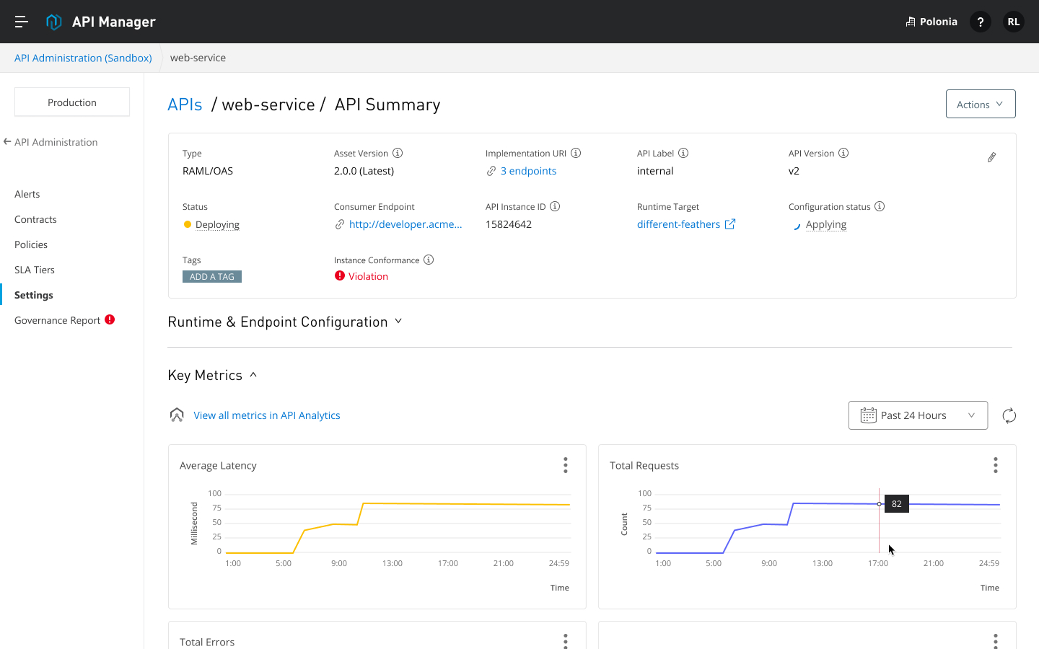Select Policies in the sidebar

[31, 244]
